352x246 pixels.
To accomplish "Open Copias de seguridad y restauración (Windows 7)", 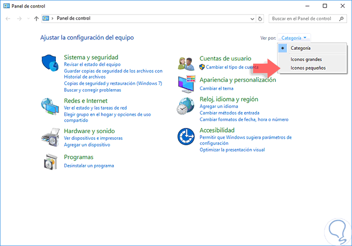I will [113, 83].
